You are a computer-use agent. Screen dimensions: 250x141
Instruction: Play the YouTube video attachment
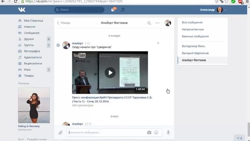[x=110, y=72]
